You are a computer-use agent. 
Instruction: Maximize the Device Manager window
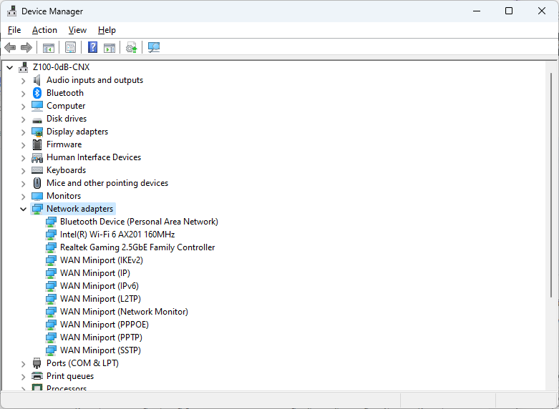tap(509, 11)
